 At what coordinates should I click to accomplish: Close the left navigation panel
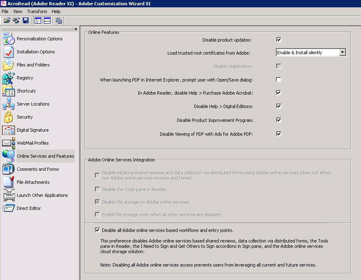click(76, 29)
